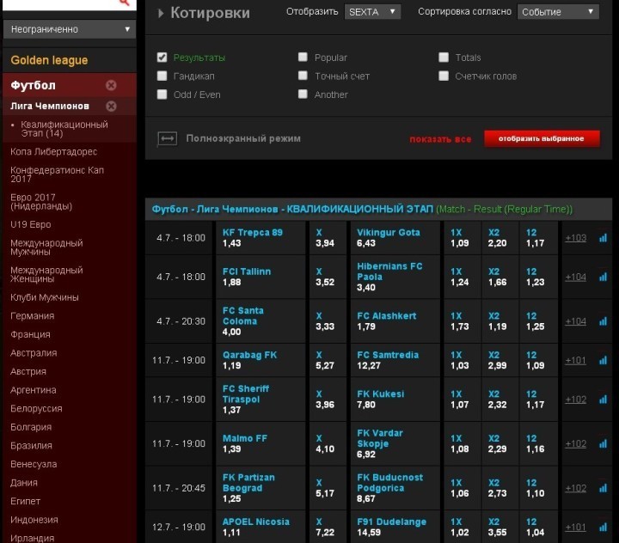
Task: Uncheck the Результаты checkbox
Action: [162, 58]
